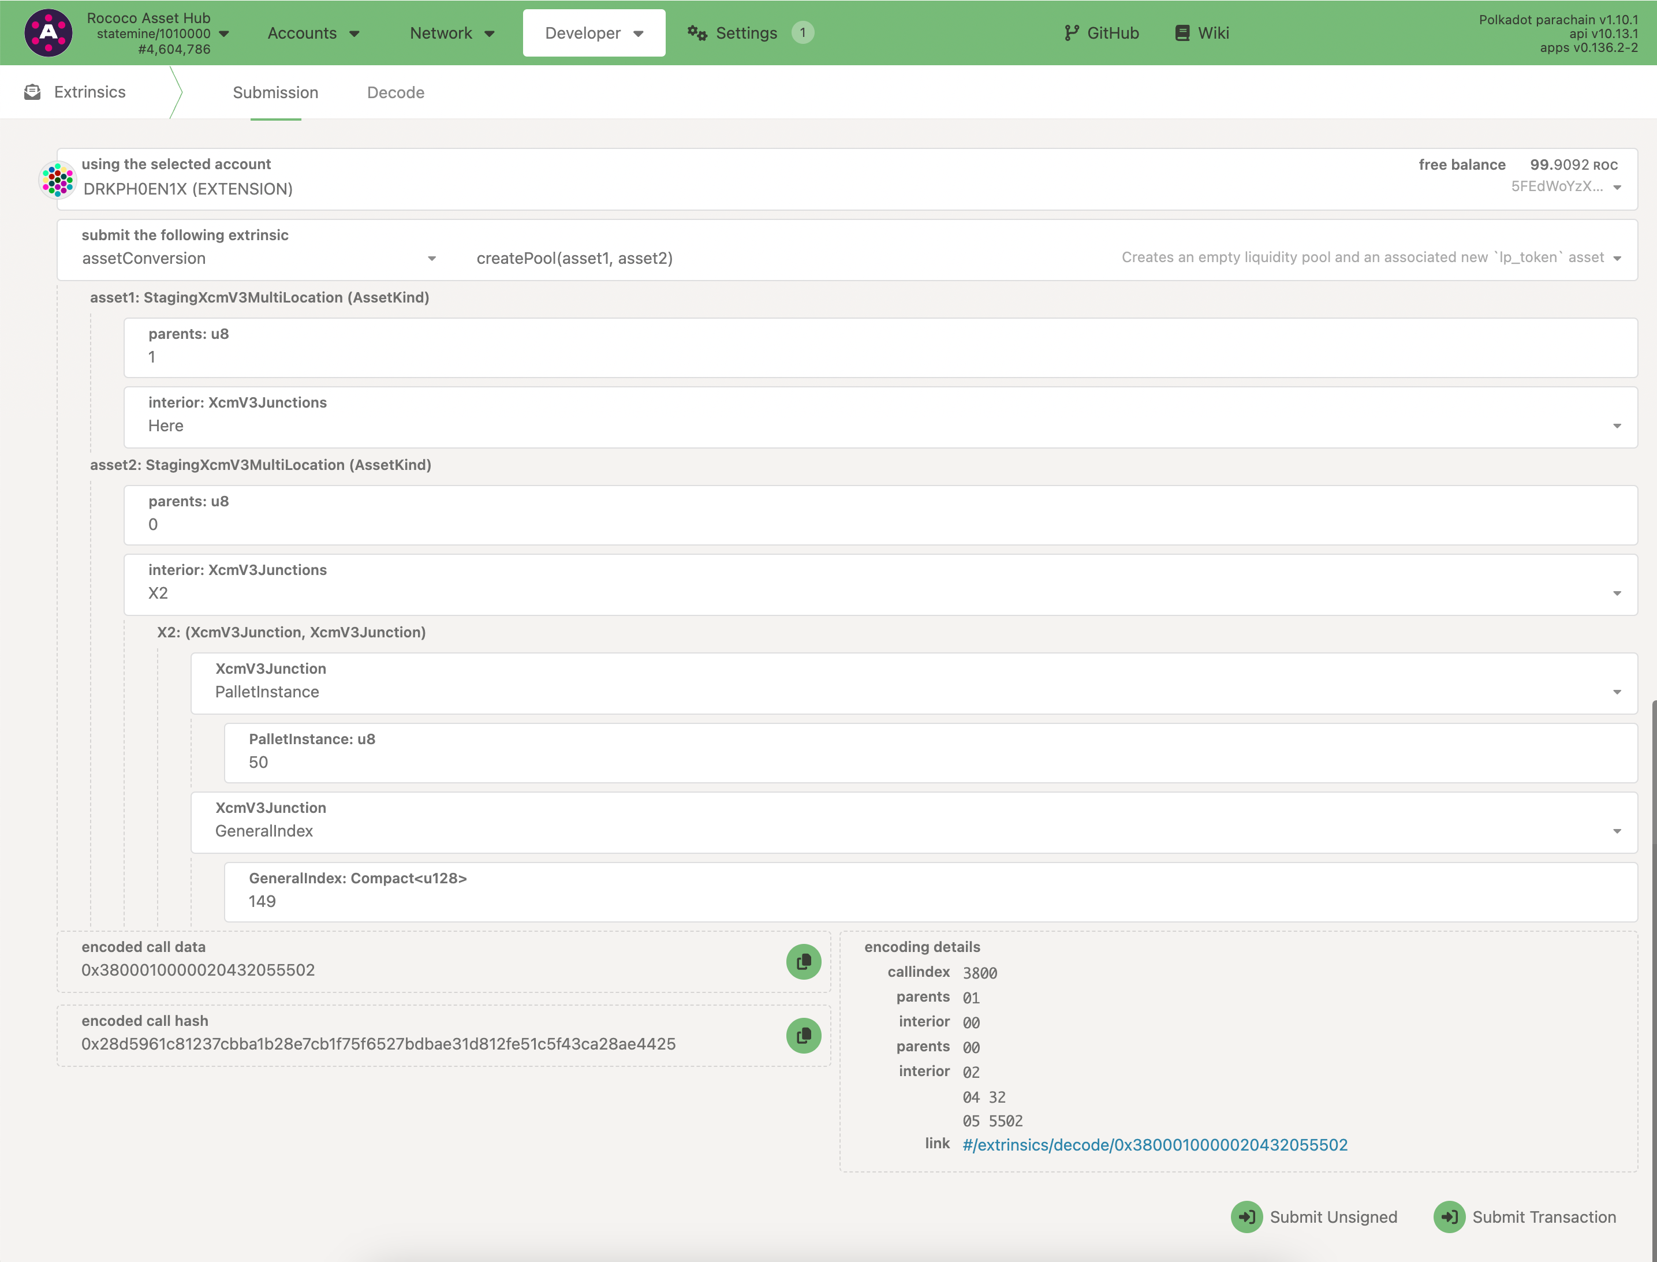Copy the encoded call data
1657x1262 pixels.
803,962
